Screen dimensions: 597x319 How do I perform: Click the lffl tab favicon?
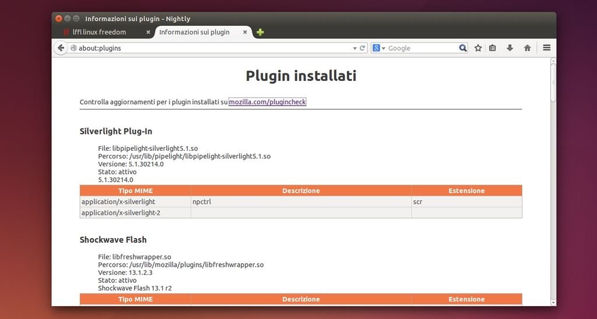66,33
